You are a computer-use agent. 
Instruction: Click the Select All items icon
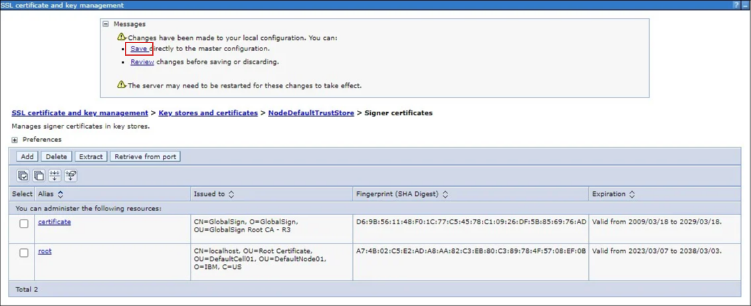tap(23, 175)
